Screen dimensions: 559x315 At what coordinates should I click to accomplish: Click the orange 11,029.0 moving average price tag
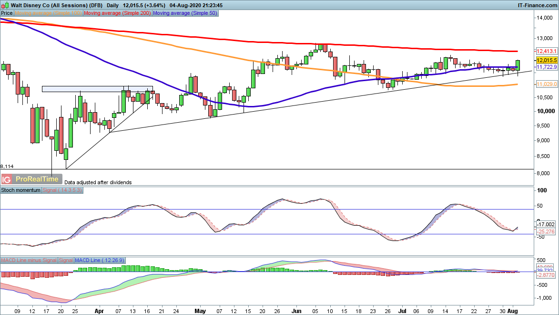pyautogui.click(x=545, y=84)
